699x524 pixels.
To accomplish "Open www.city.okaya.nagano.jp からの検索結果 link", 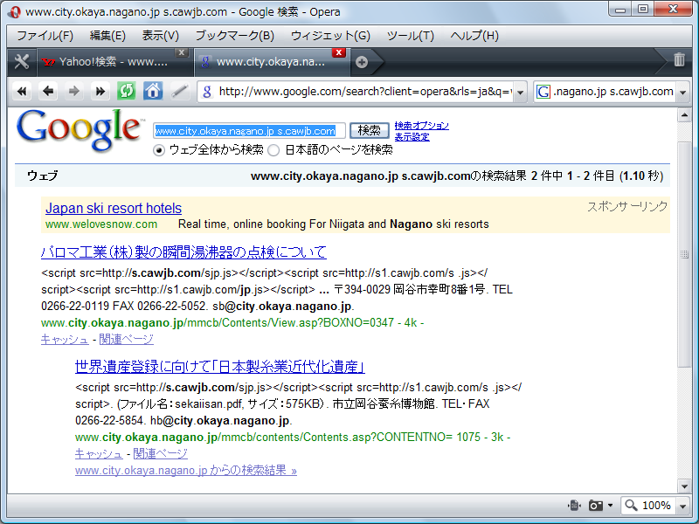I will (x=186, y=471).
